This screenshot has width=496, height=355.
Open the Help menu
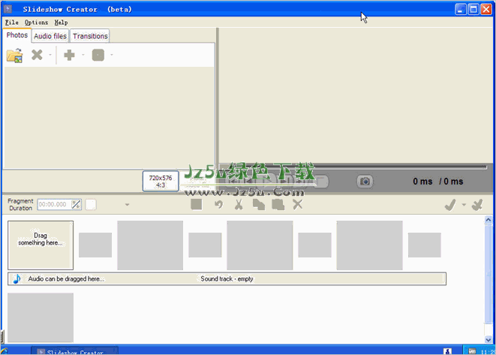[61, 23]
